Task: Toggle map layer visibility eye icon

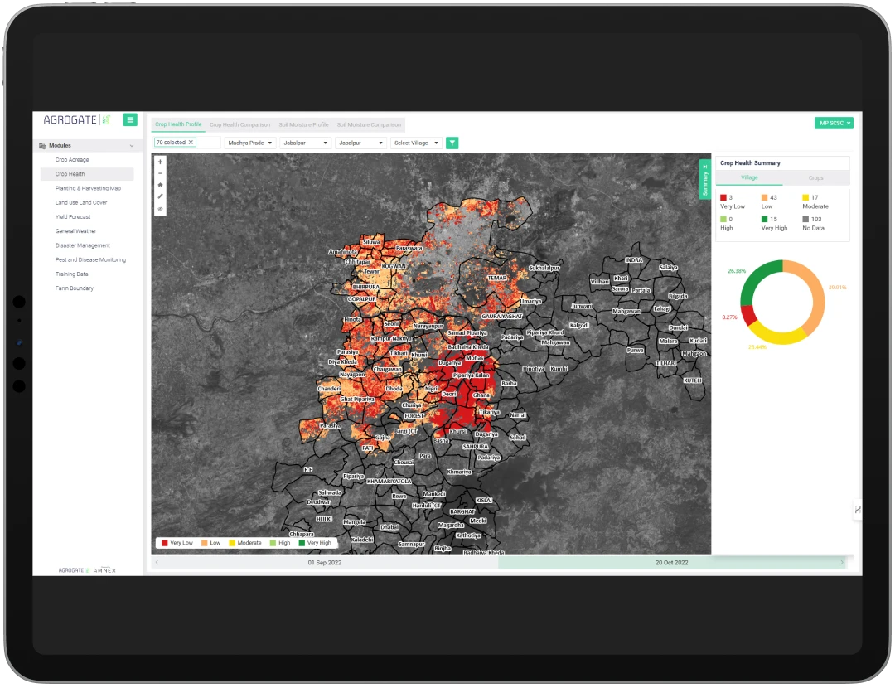Action: click(161, 208)
